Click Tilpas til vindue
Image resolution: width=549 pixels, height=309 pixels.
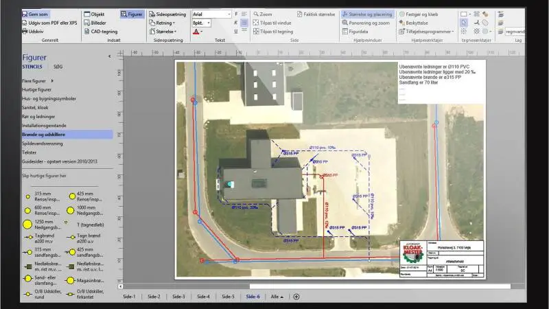(x=272, y=23)
